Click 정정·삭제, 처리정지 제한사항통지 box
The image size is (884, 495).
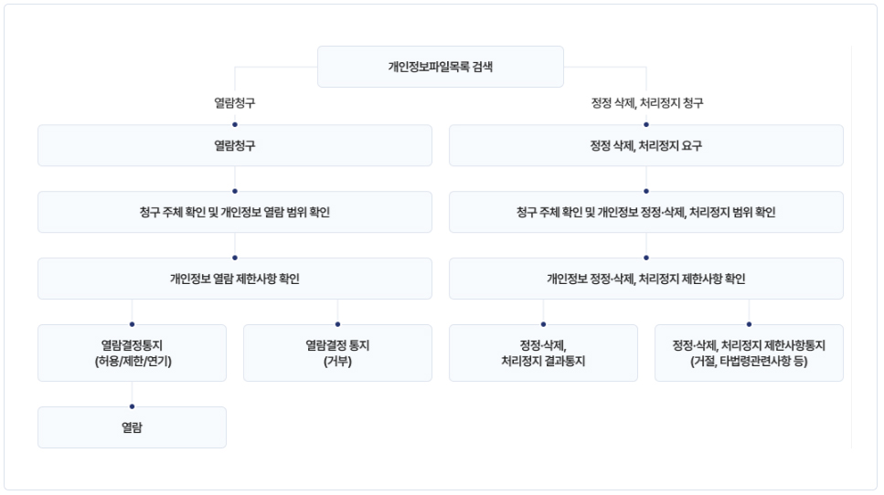750,353
